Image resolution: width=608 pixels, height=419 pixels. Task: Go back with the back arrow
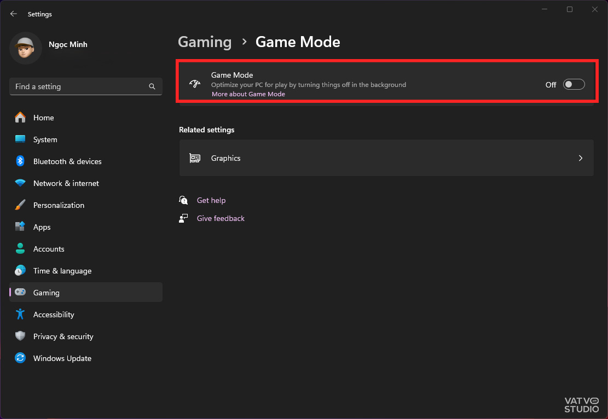tap(14, 14)
